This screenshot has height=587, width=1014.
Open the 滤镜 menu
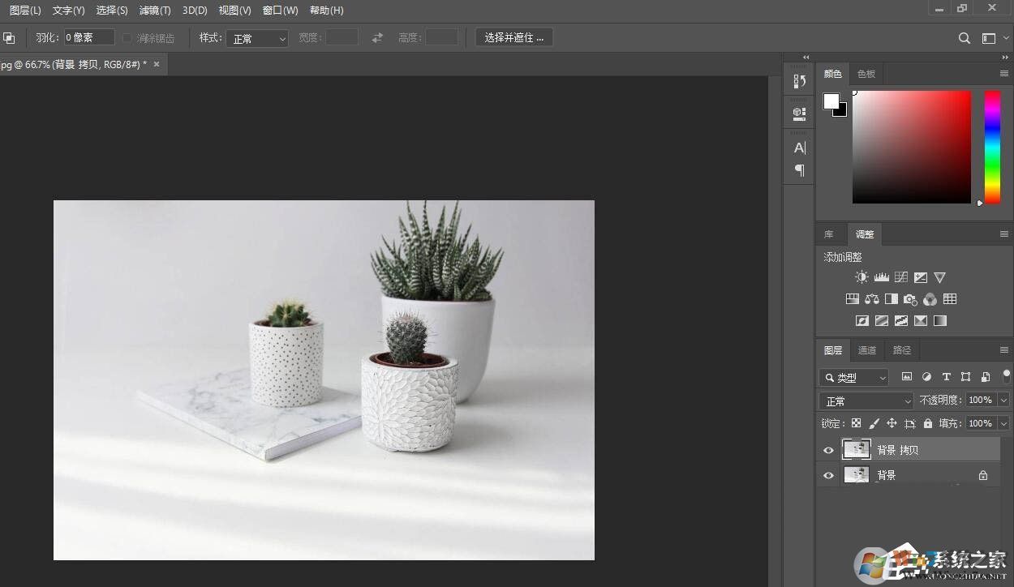pyautogui.click(x=155, y=10)
